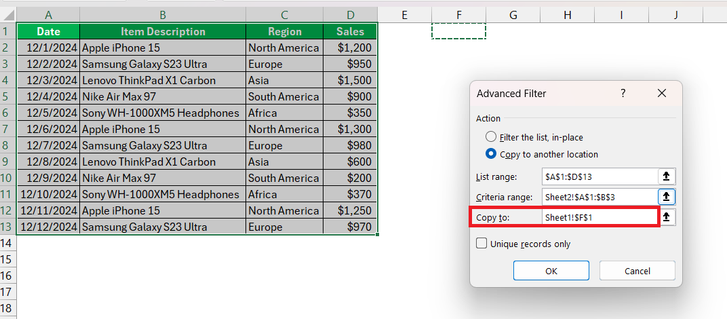Select column I header

coord(621,16)
